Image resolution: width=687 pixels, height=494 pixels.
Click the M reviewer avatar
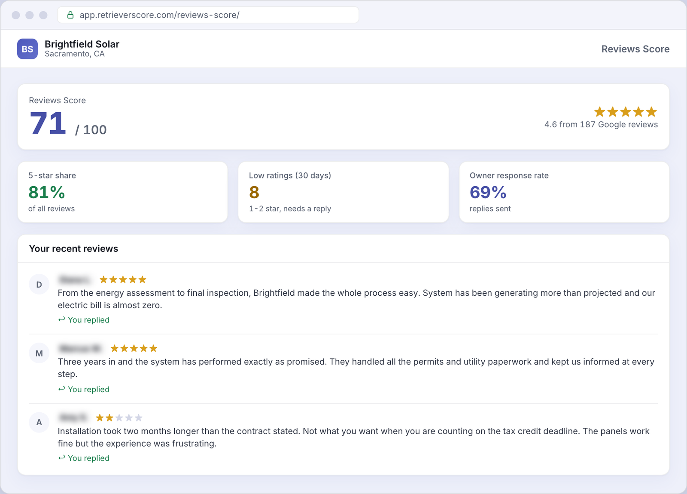(39, 353)
